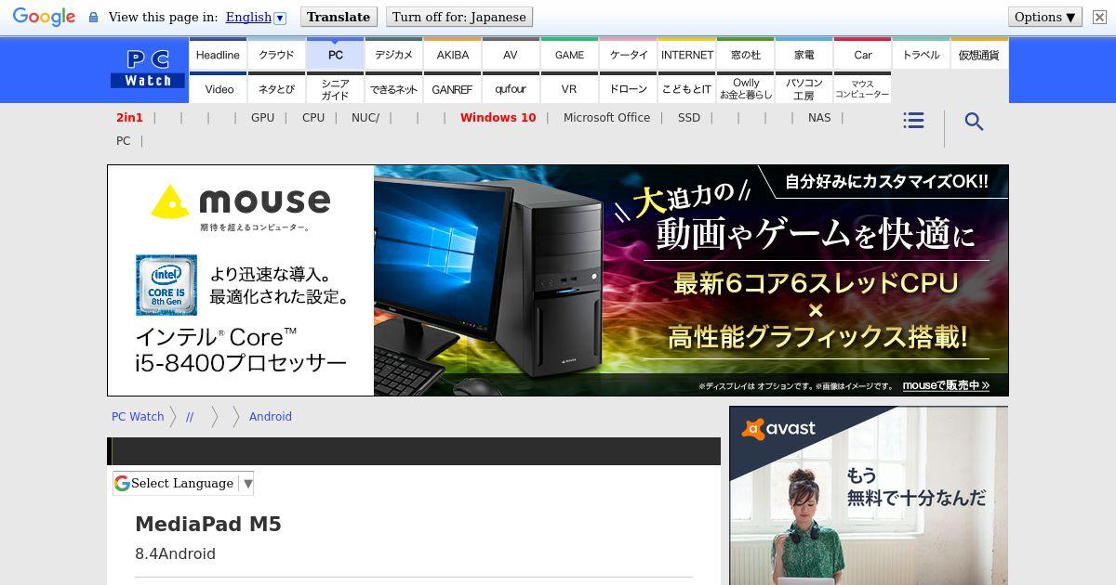Click the MediaPad M5 article heading

[208, 525]
